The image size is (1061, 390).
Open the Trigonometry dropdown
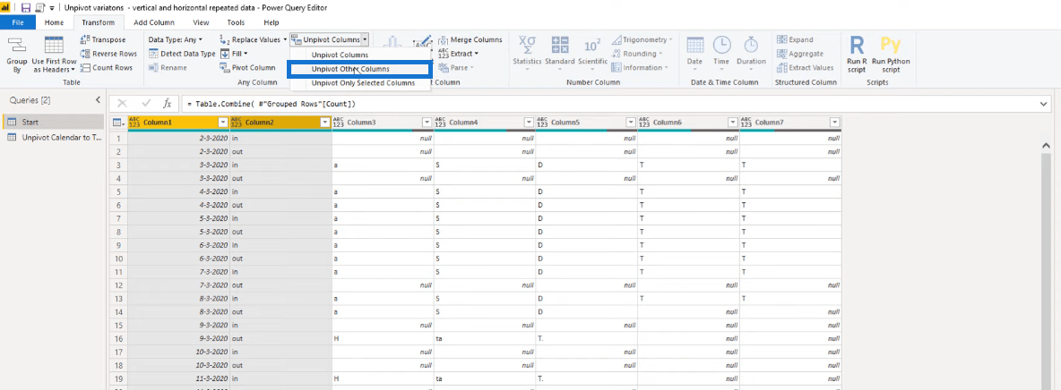pos(643,40)
